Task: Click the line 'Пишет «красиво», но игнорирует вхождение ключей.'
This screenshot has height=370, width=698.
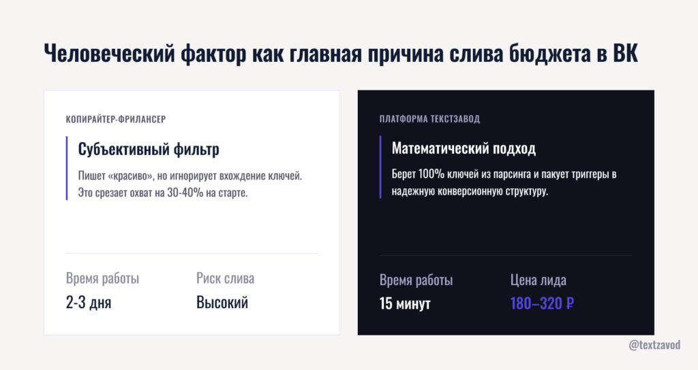Action: pos(190,176)
